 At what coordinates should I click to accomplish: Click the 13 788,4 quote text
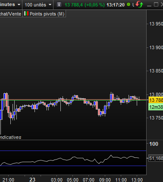click(74, 5)
